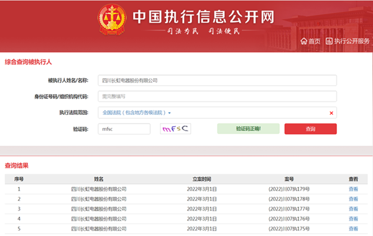Open the 全国法院 court scope dropdown
This screenshot has width=373, height=236.
[x=137, y=112]
